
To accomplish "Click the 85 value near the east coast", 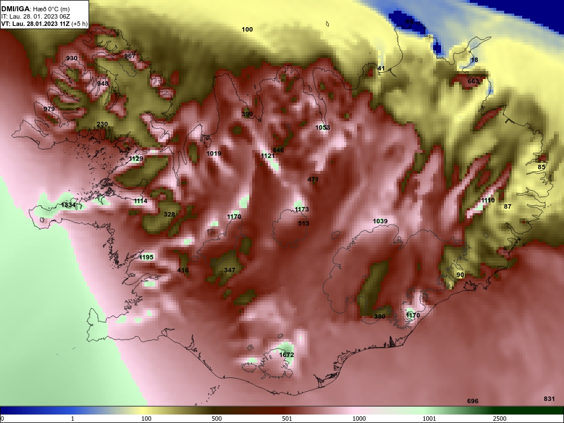I will point(541,167).
